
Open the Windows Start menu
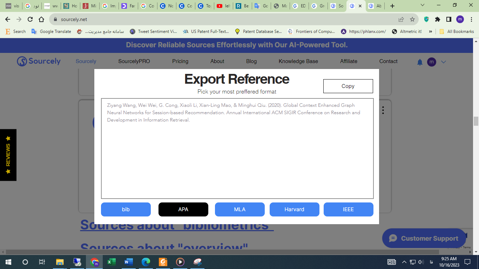[x=8, y=262]
